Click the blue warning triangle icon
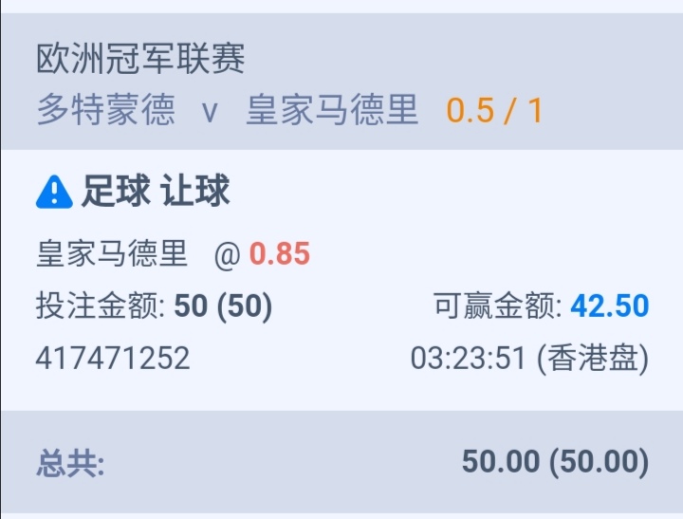Image resolution: width=683 pixels, height=519 pixels. pos(54,193)
